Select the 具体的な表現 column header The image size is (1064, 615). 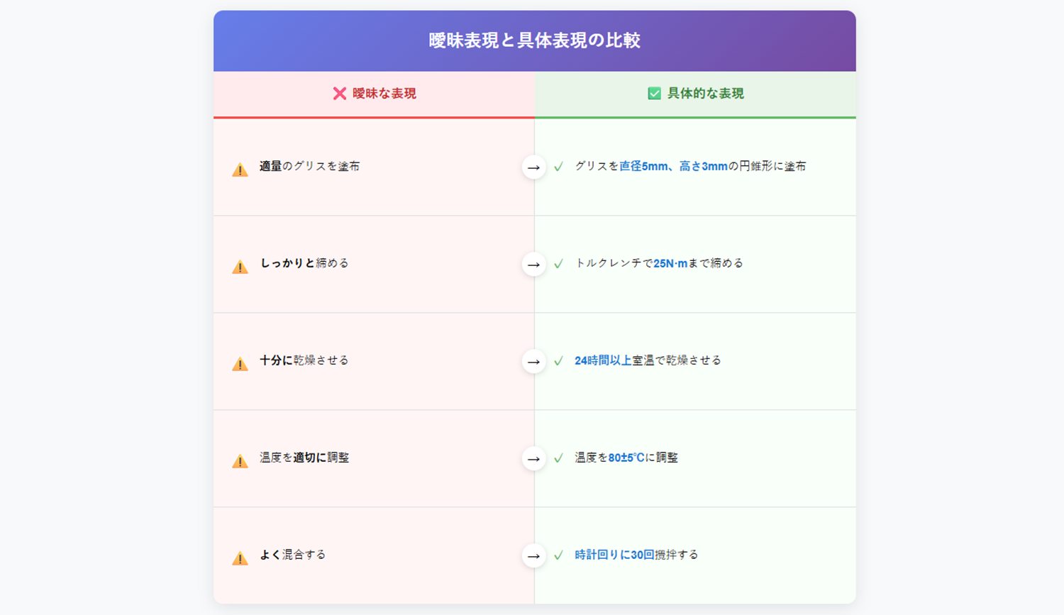(695, 94)
